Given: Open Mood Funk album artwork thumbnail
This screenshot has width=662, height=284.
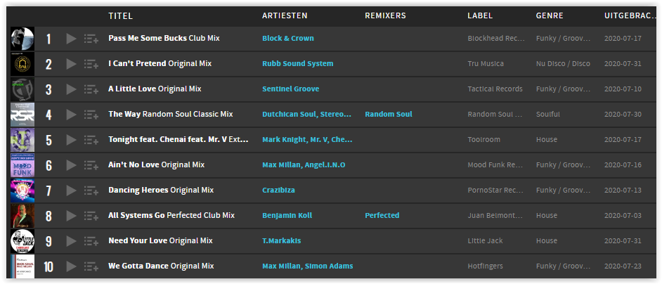Looking at the screenshot, I should pyautogui.click(x=22, y=165).
